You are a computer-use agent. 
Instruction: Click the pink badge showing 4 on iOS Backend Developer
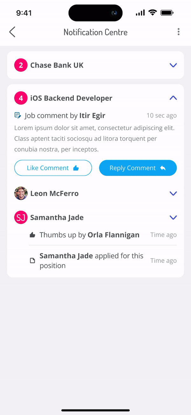pos(21,98)
